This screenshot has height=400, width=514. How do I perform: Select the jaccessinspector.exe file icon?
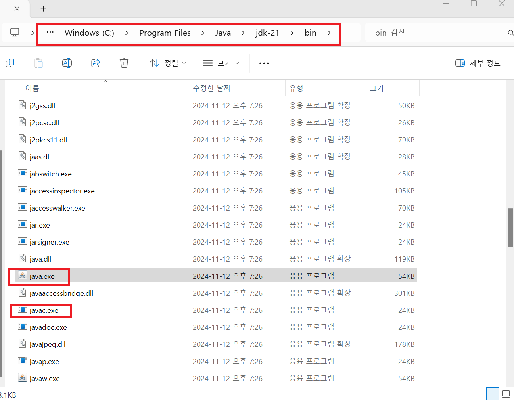pos(23,190)
